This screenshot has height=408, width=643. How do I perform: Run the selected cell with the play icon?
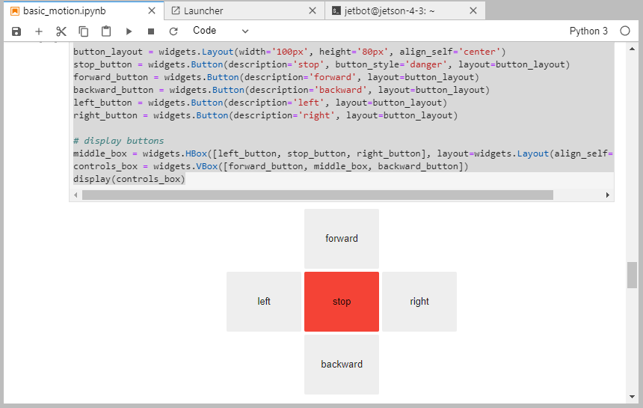[129, 31]
